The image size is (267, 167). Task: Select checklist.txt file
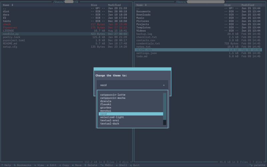pyautogui.click(x=198, y=37)
